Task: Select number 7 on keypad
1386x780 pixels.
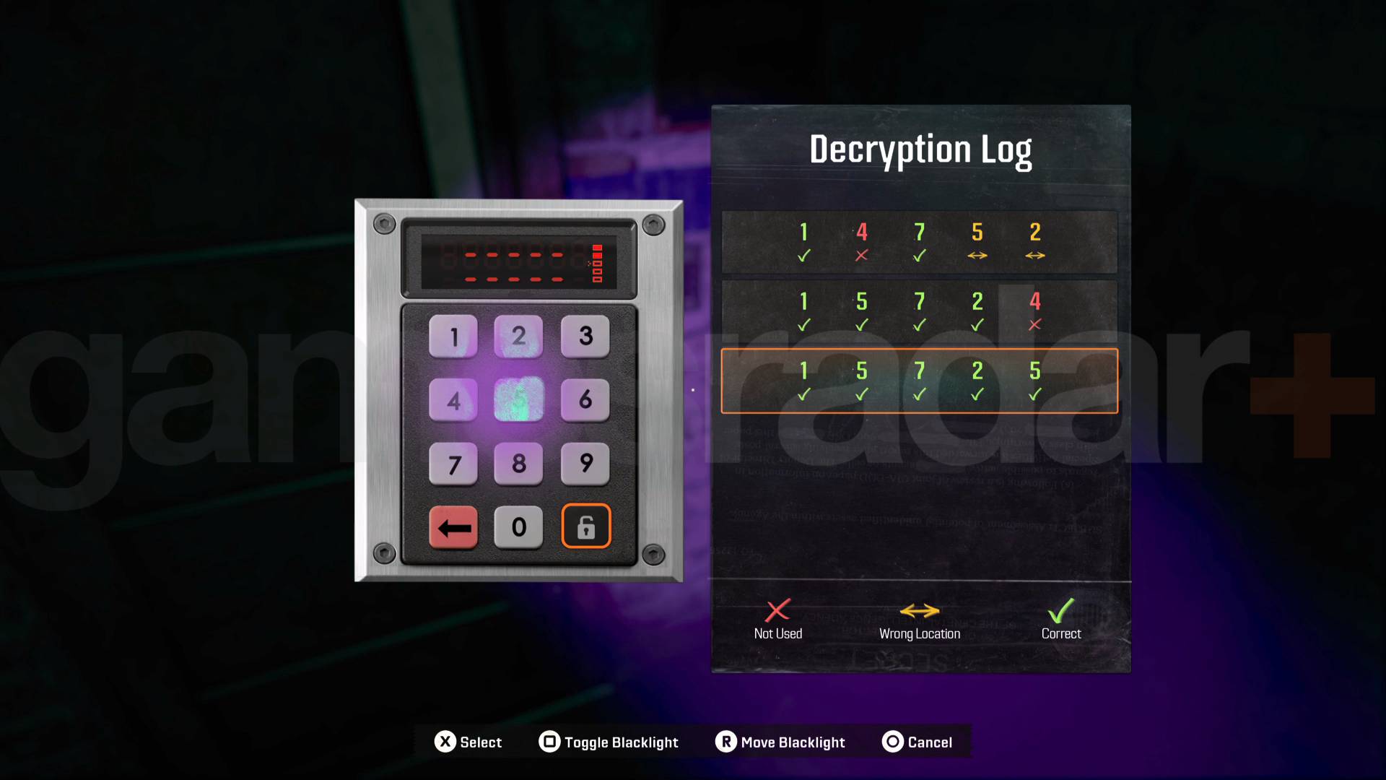Action: click(x=454, y=464)
